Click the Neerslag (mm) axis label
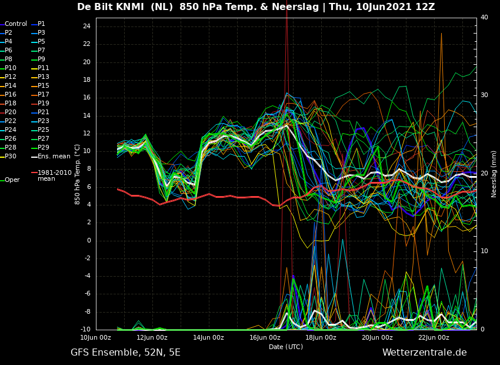 (x=494, y=174)
